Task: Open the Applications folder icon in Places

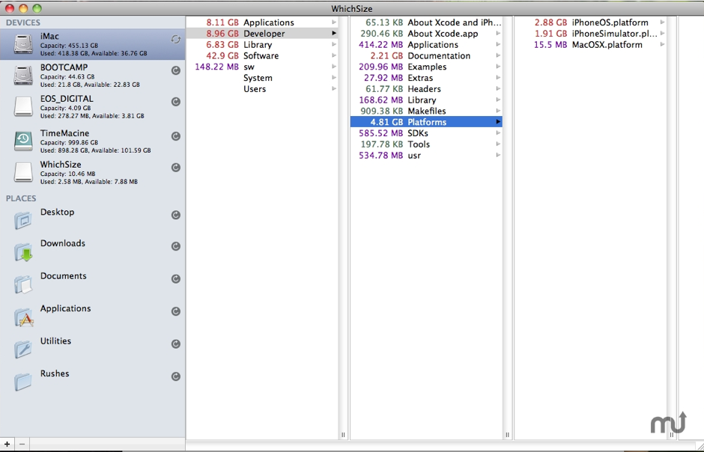Action: (23, 317)
